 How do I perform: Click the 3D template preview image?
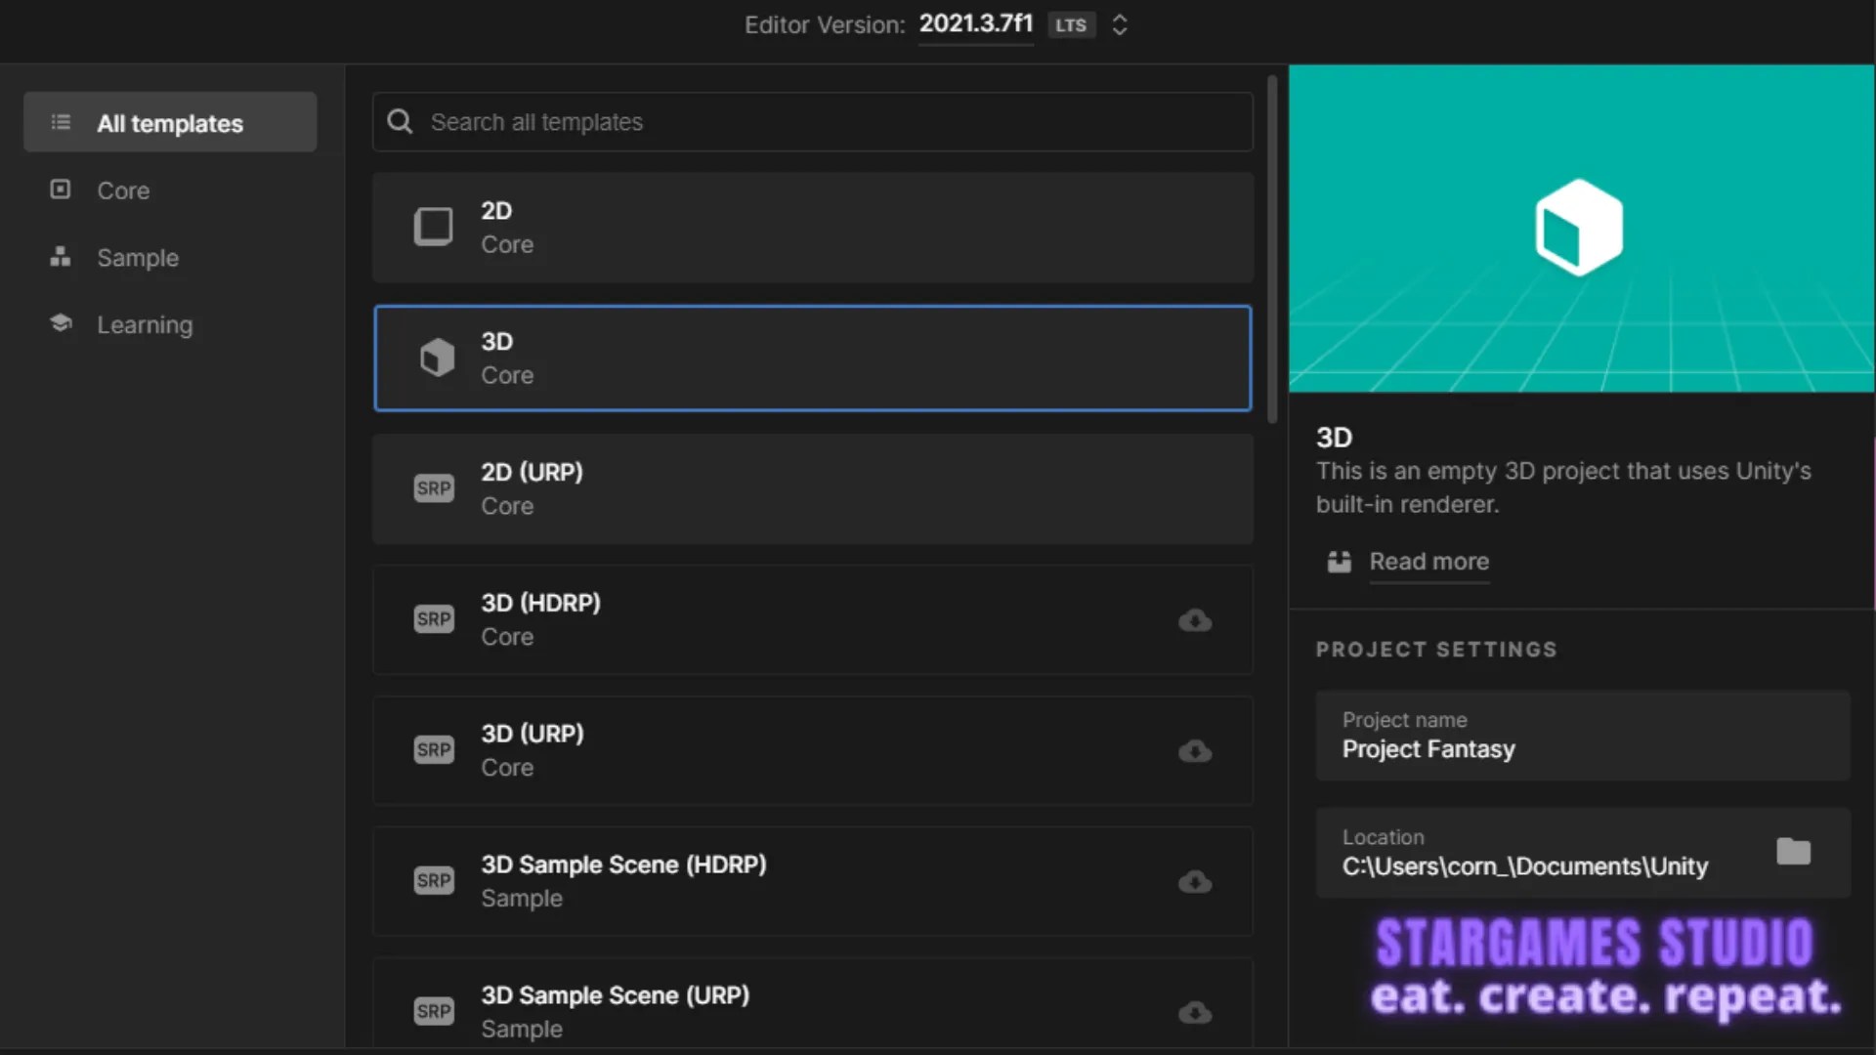point(1580,229)
